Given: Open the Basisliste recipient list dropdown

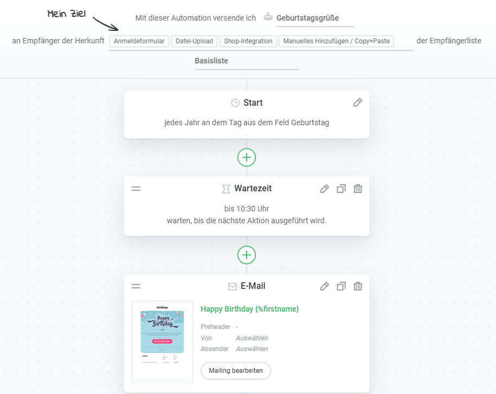Looking at the screenshot, I should click(246, 61).
